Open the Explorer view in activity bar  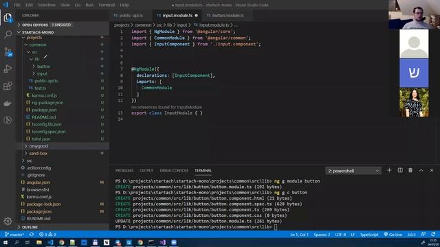(8, 18)
